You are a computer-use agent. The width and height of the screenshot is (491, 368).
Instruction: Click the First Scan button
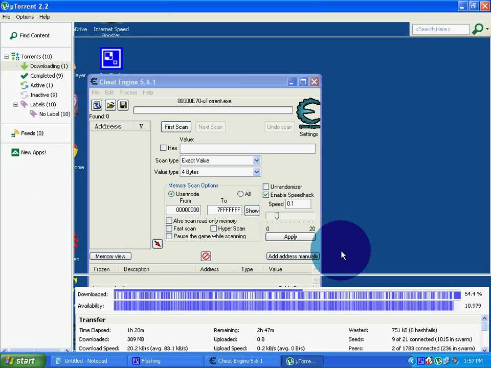176,127
